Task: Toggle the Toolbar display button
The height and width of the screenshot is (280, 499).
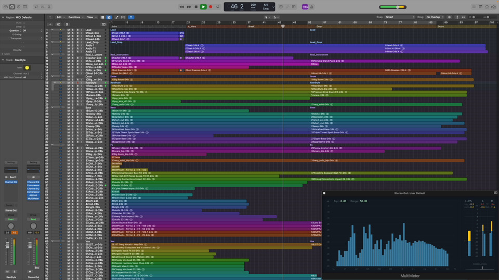Action: tap(25, 7)
